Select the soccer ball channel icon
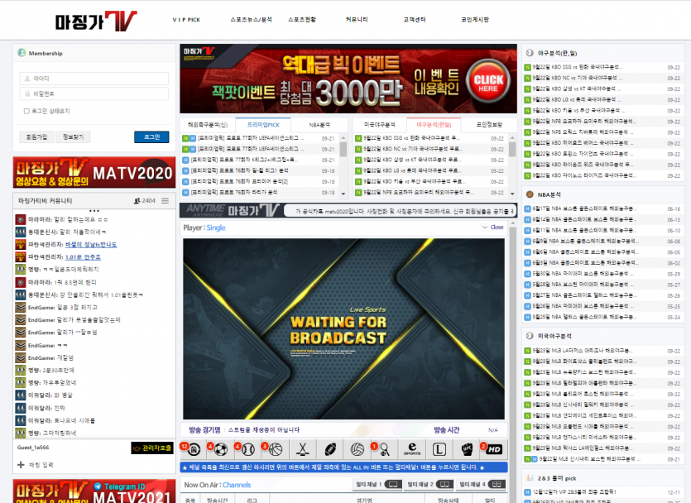Viewport: 691px width, 503px height. [221, 449]
